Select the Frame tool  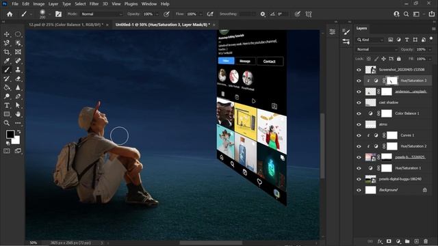(18, 52)
